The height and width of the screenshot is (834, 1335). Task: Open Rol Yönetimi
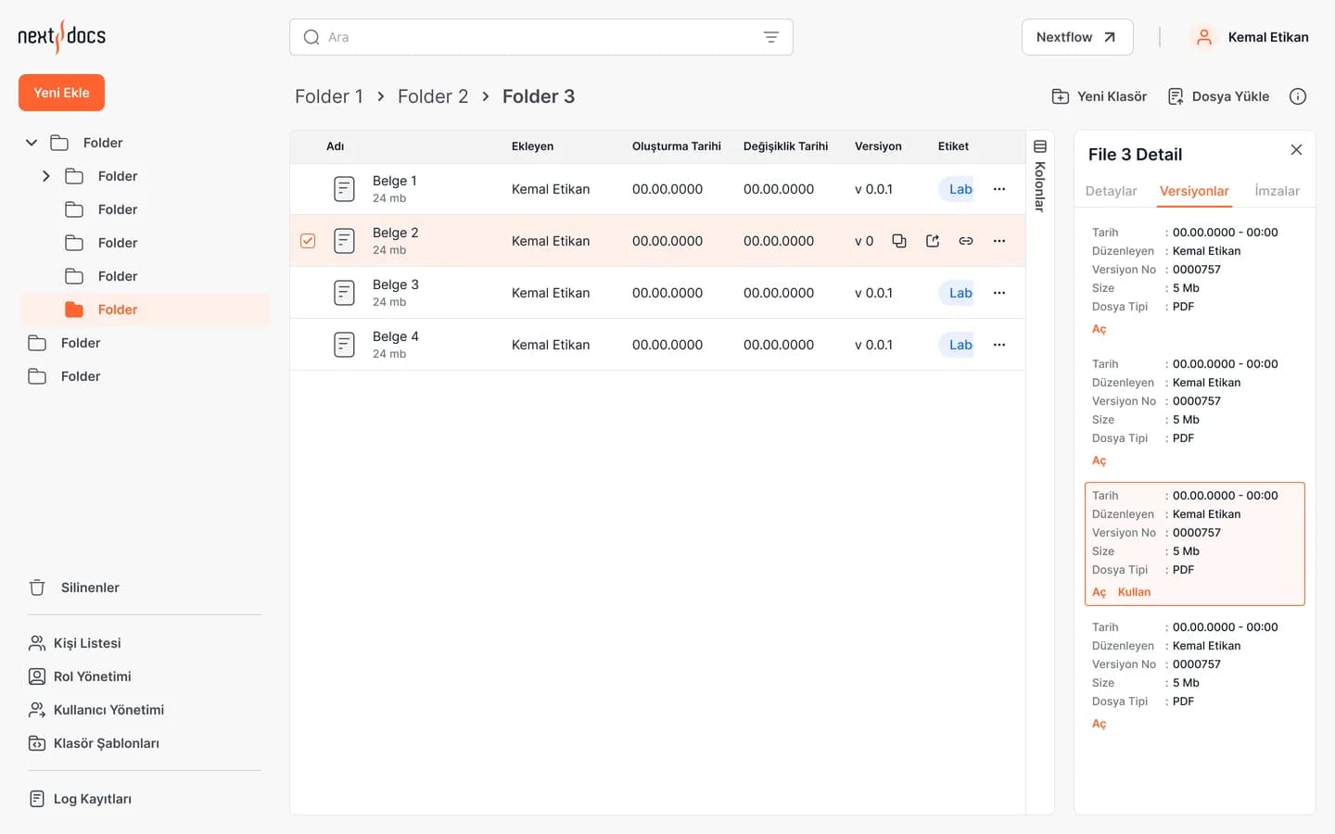pyautogui.click(x=80, y=676)
